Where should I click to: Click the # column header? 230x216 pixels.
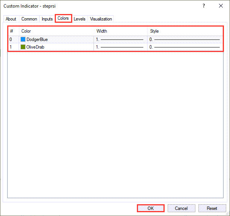[13, 31]
